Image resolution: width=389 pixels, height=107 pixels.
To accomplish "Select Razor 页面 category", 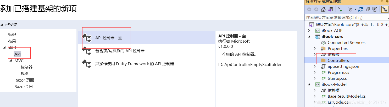I will point(24,80).
